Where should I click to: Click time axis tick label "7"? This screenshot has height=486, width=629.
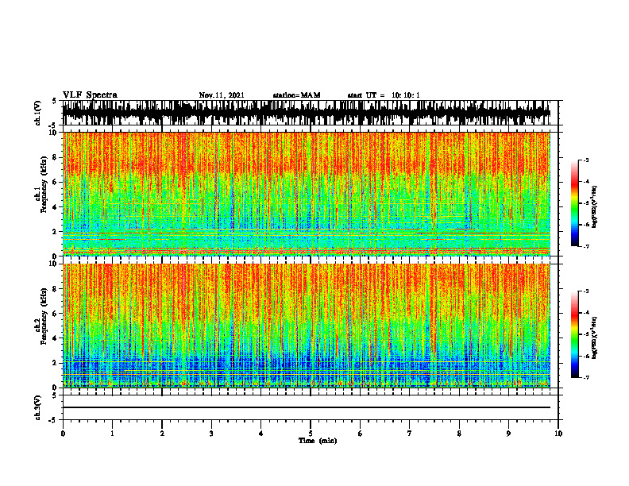[410, 434]
